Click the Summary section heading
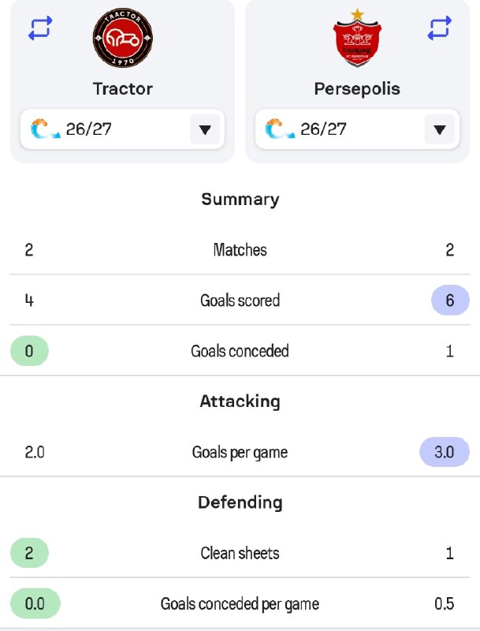The height and width of the screenshot is (631, 480). coord(240,200)
